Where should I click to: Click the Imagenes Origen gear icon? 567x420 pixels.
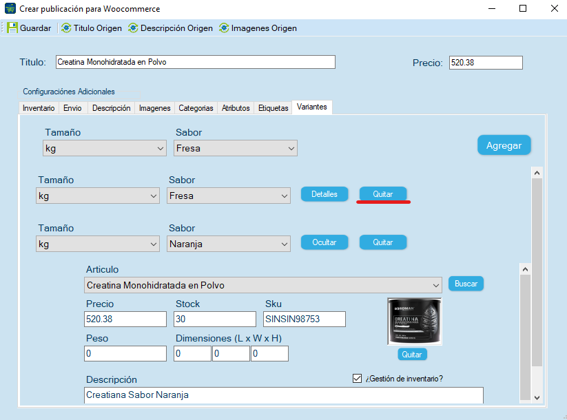click(224, 28)
